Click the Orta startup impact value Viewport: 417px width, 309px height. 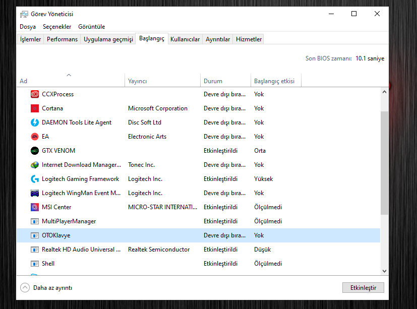click(260, 151)
